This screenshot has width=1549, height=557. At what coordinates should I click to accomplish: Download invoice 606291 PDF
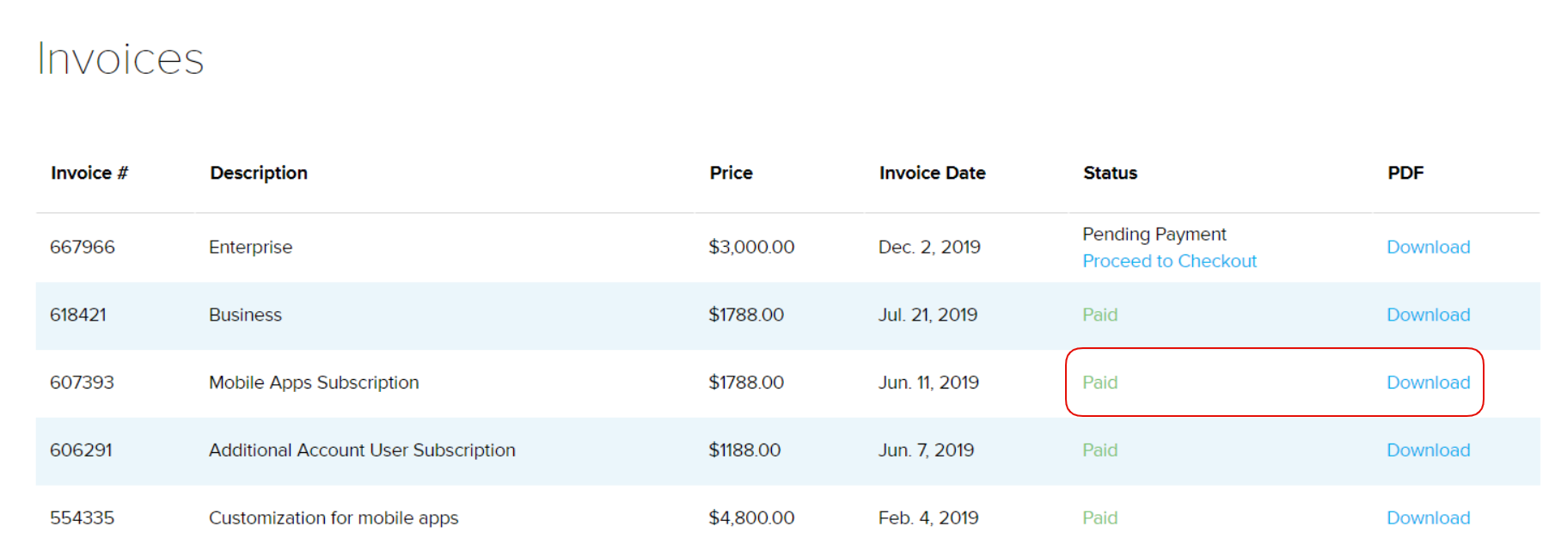[1428, 450]
